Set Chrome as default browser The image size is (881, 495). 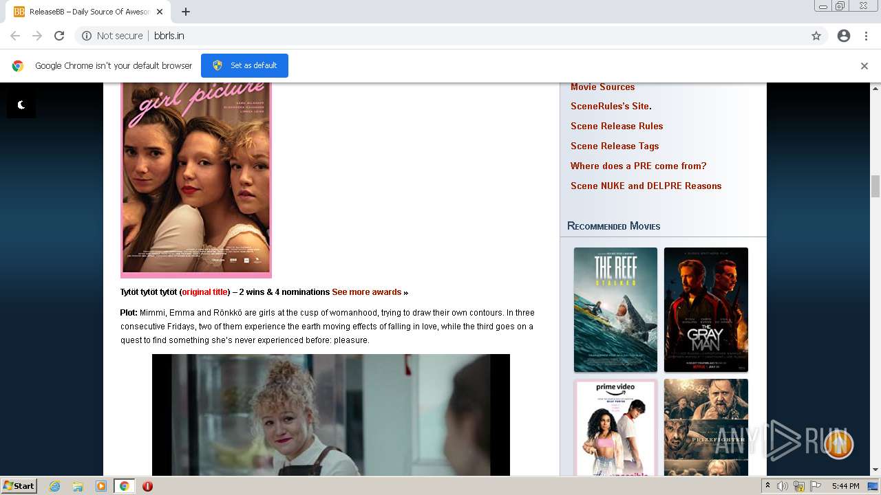[244, 65]
